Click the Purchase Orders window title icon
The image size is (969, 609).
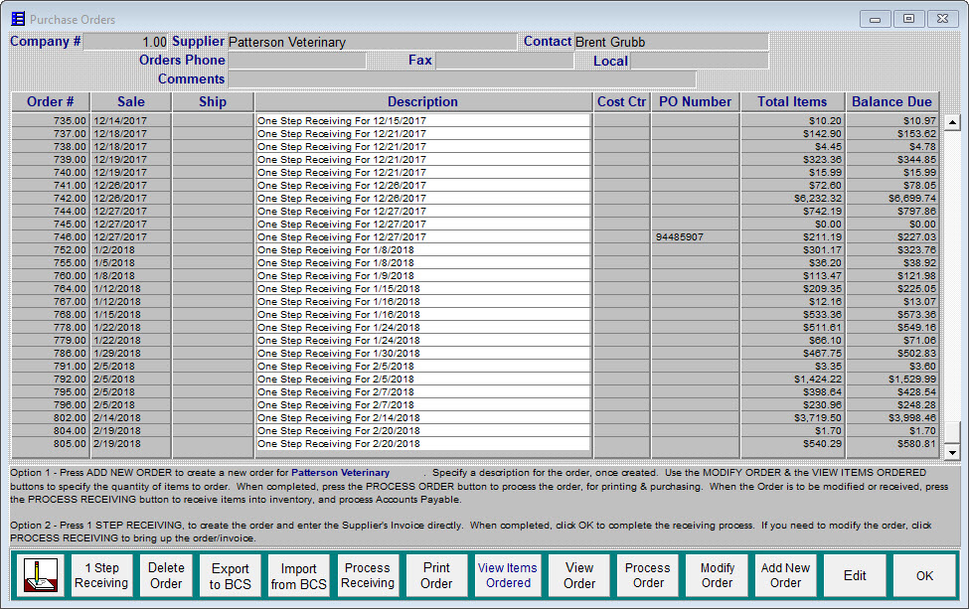pyautogui.click(x=18, y=19)
